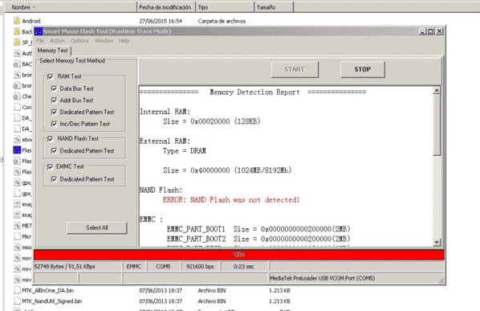Click the Carpeta de archivos type cell
This screenshot has width=480, height=311.
[x=222, y=21]
